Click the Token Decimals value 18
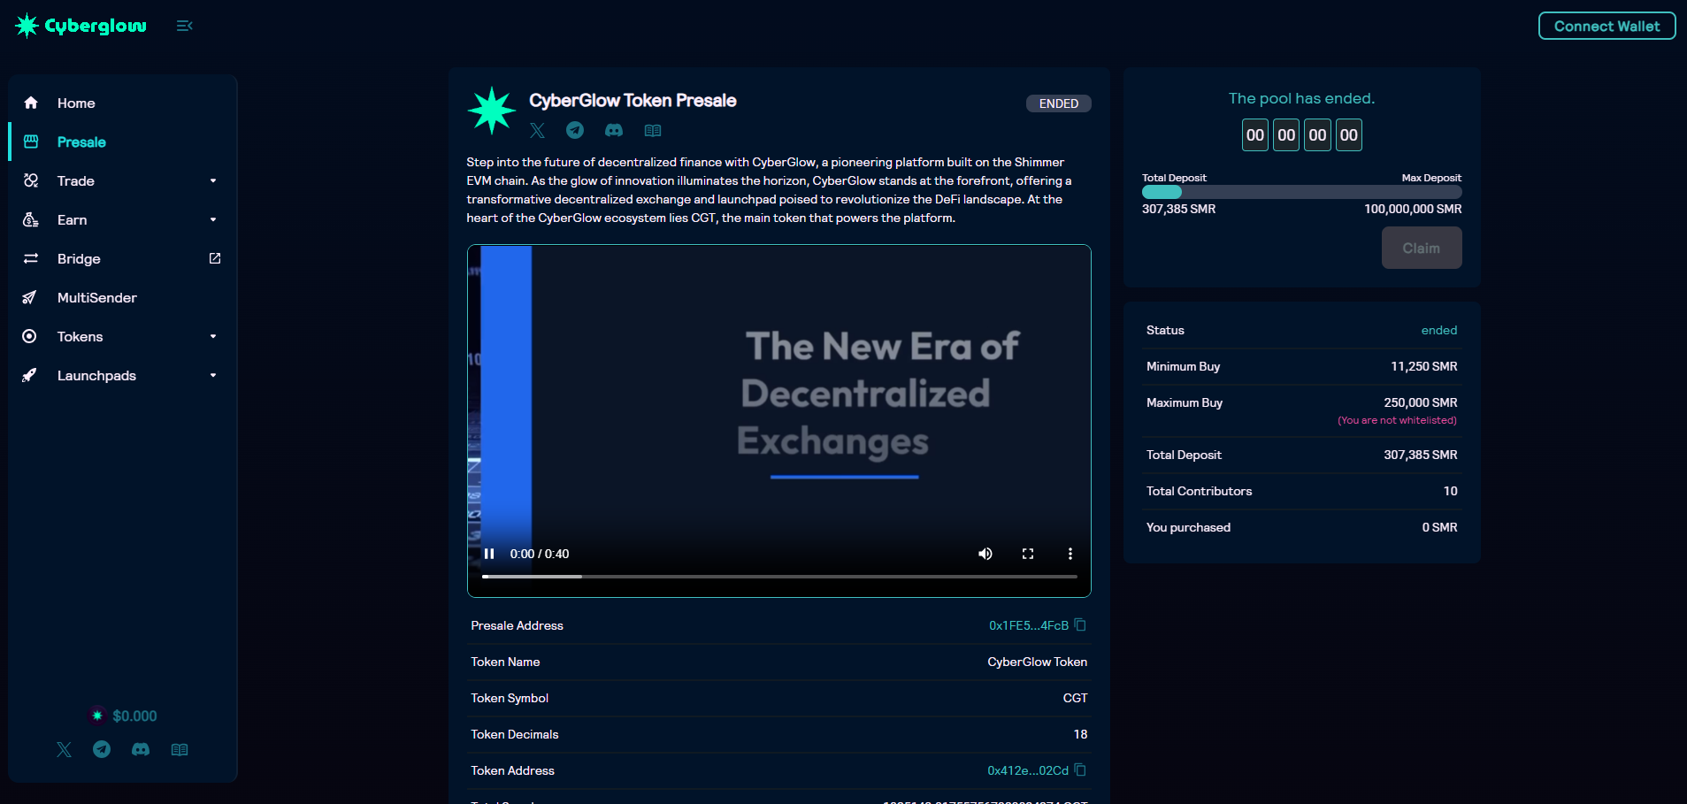 click(1080, 734)
